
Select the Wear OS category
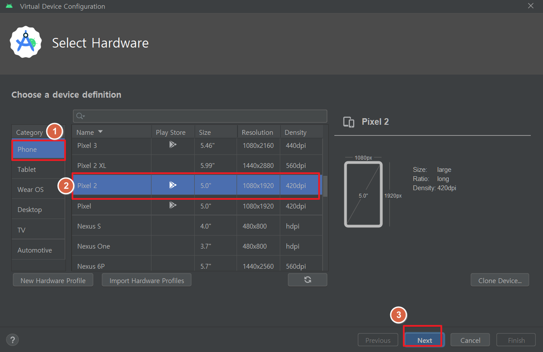[x=38, y=189]
